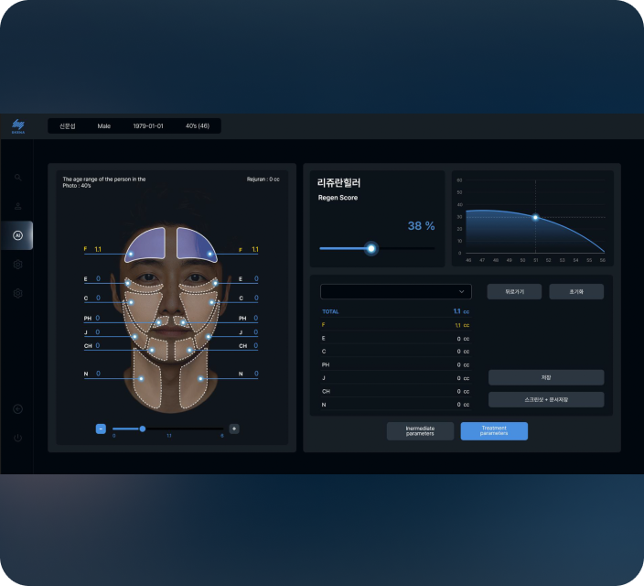Click the 뒤로가기 button
644x586 pixels.
[514, 291]
